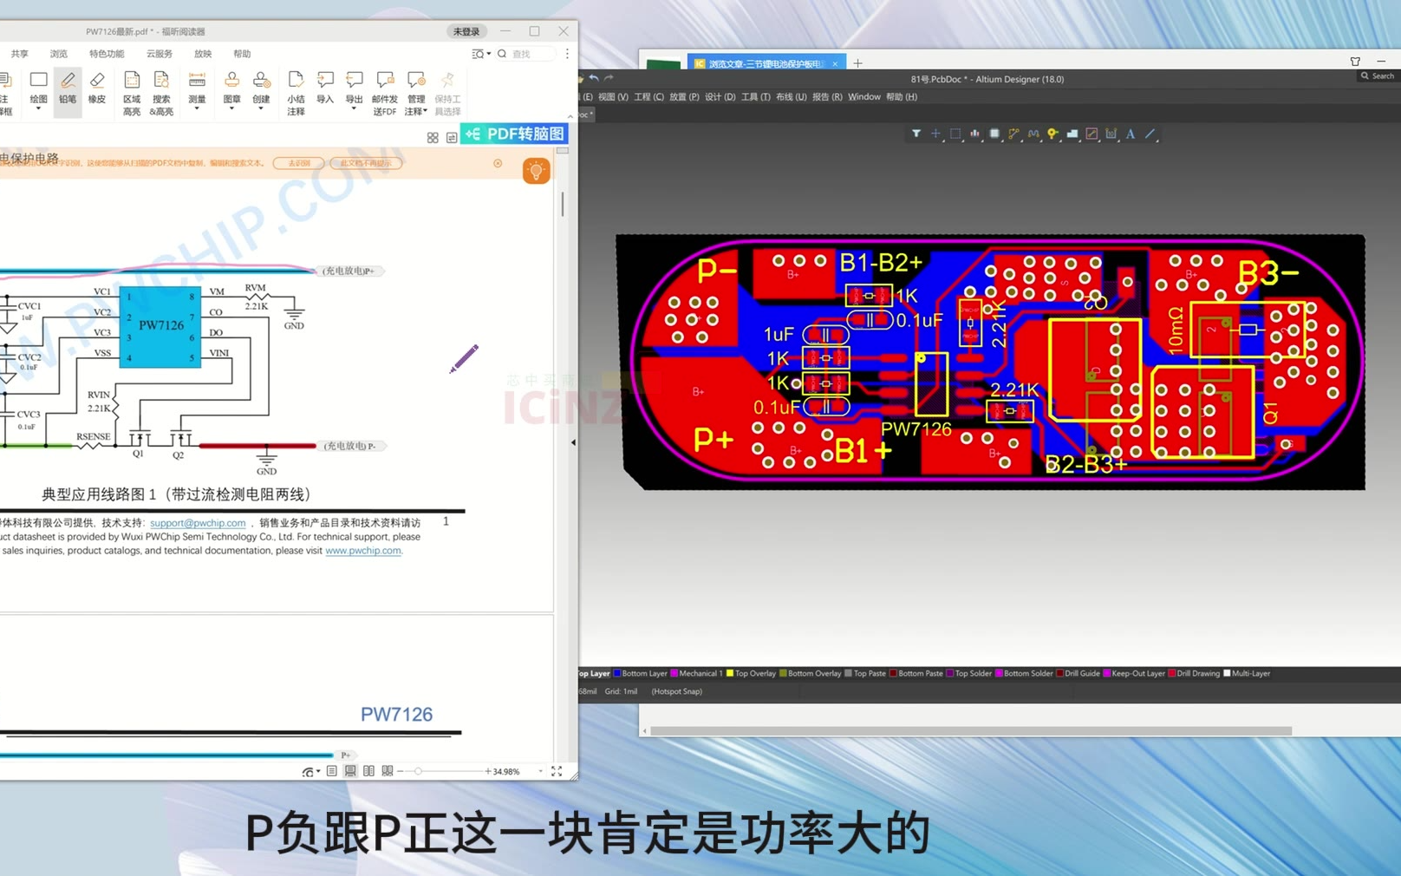Image resolution: width=1401 pixels, height=876 pixels.
Task: Click the Altium horizontal scrollbar
Action: coord(971,731)
